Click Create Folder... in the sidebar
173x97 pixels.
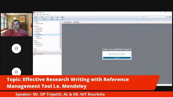pos(39,38)
